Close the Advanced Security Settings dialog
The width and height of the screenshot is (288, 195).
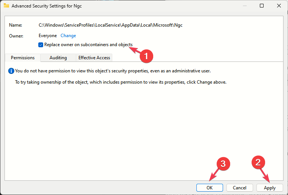coord(279,6)
